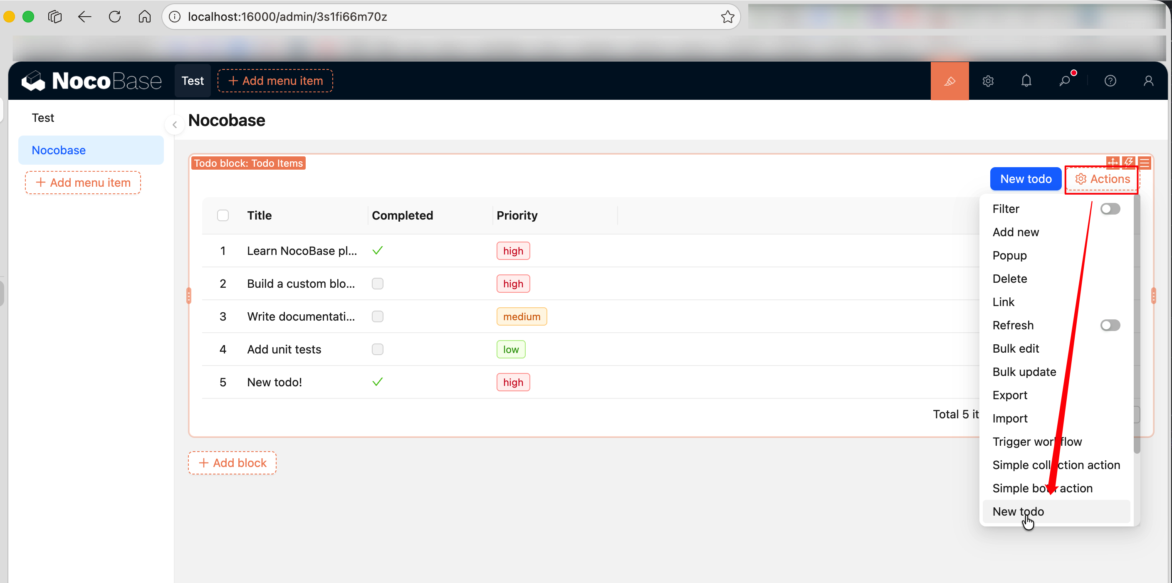Open the user profile icon
This screenshot has height=583, width=1172.
[x=1148, y=81]
